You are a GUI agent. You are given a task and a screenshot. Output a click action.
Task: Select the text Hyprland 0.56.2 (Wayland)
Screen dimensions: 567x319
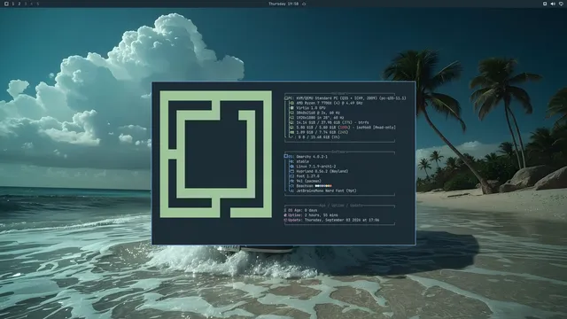pos(322,171)
